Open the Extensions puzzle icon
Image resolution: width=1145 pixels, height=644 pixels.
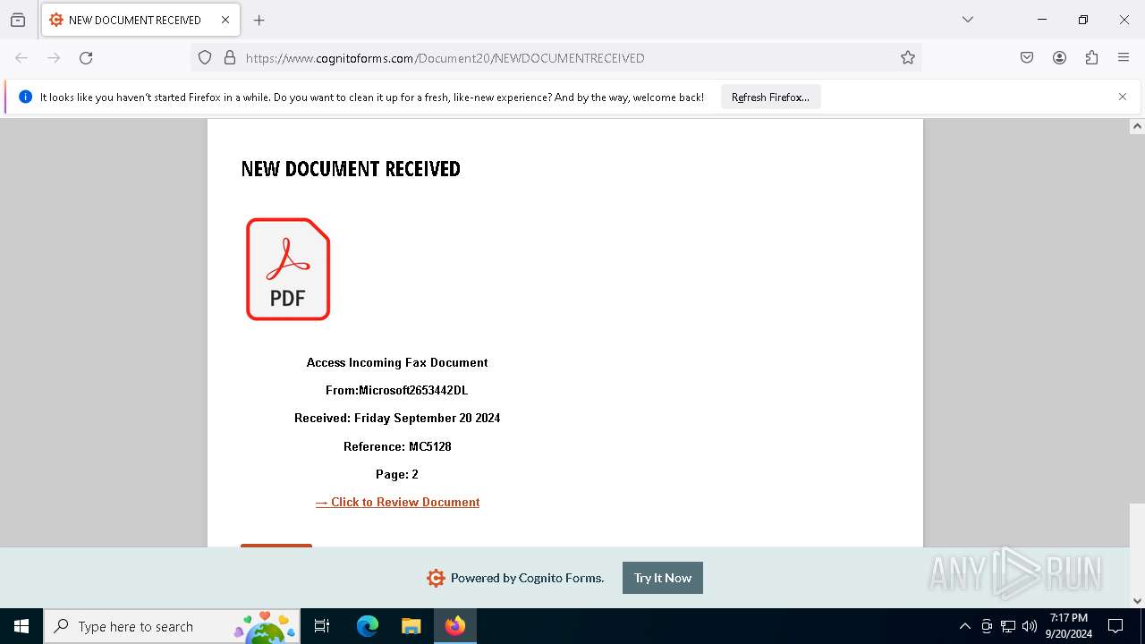click(1091, 58)
